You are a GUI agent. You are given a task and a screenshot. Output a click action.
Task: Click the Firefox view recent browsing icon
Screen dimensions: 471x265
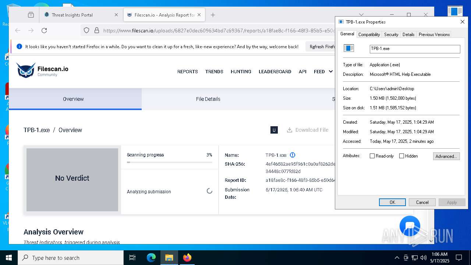(x=31, y=15)
